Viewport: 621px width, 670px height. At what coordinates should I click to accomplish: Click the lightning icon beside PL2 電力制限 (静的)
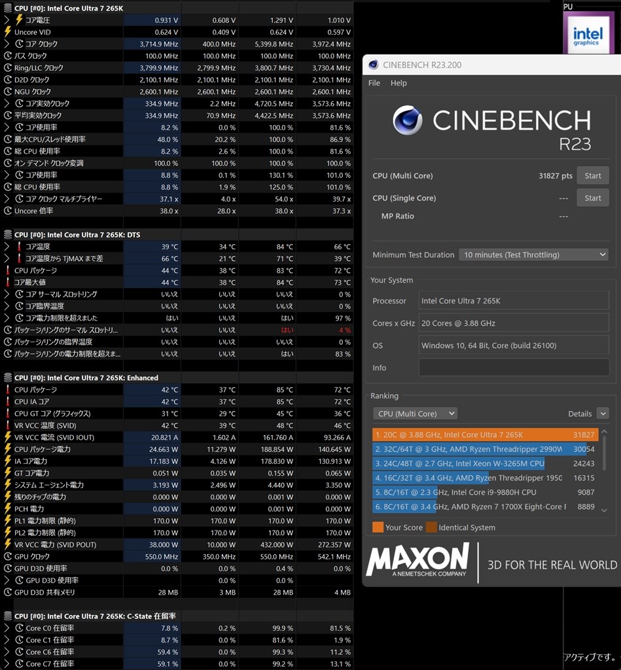pos(8,533)
